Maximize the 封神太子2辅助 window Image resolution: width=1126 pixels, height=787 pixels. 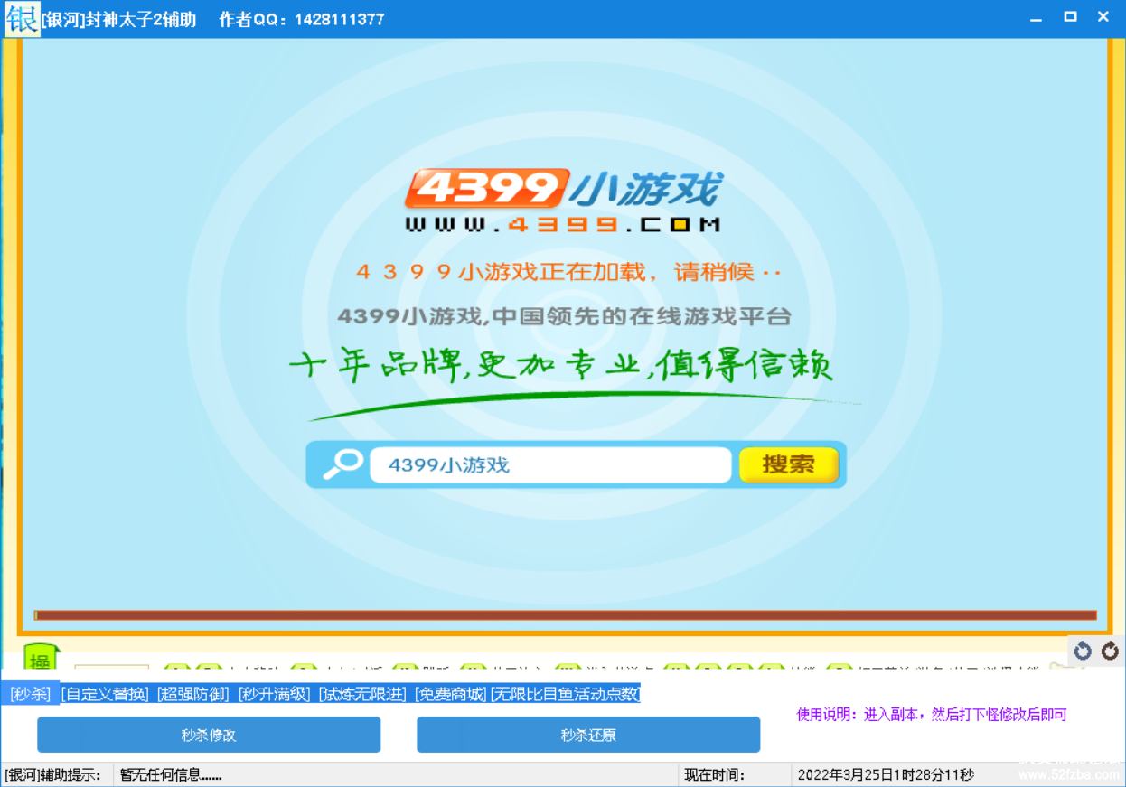pos(1070,17)
